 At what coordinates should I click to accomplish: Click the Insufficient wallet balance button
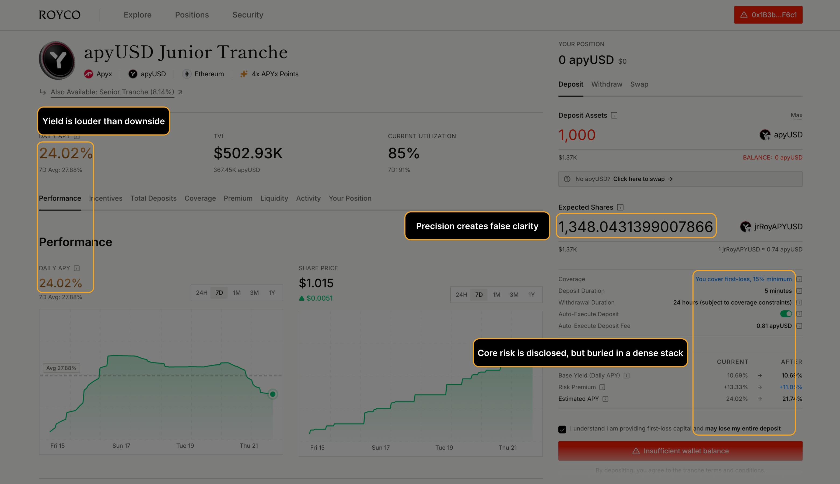point(680,451)
